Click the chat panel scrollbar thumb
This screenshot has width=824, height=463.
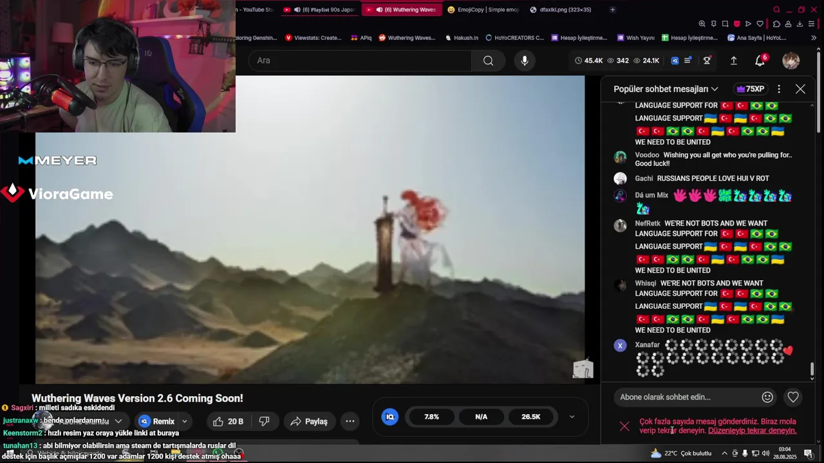tap(812, 370)
